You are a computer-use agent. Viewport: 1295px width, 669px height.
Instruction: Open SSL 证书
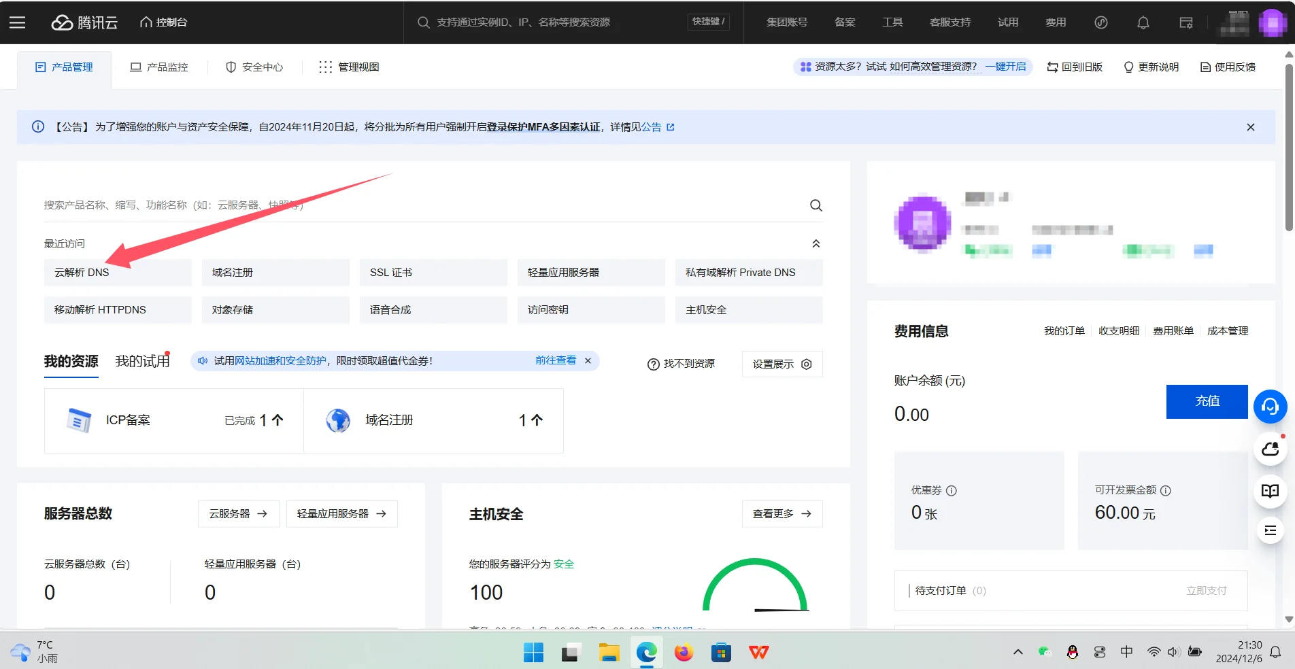[x=433, y=272]
